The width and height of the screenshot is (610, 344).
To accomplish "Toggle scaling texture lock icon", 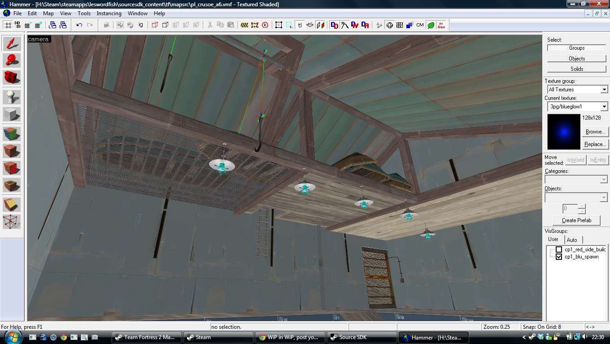I will point(310,25).
